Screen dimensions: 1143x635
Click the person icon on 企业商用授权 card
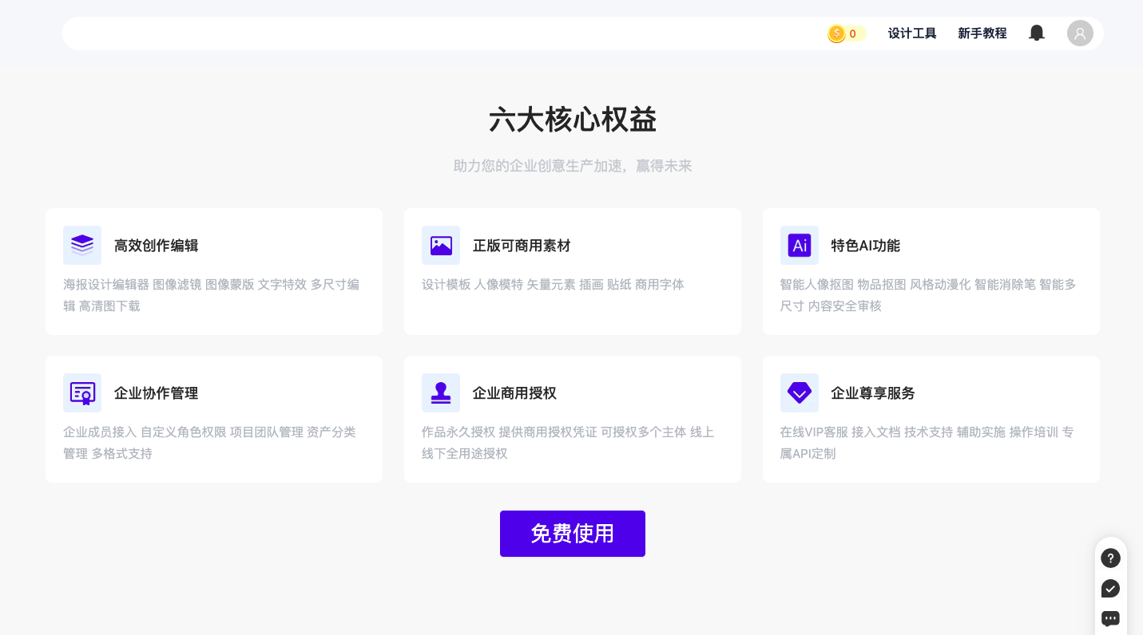[441, 393]
